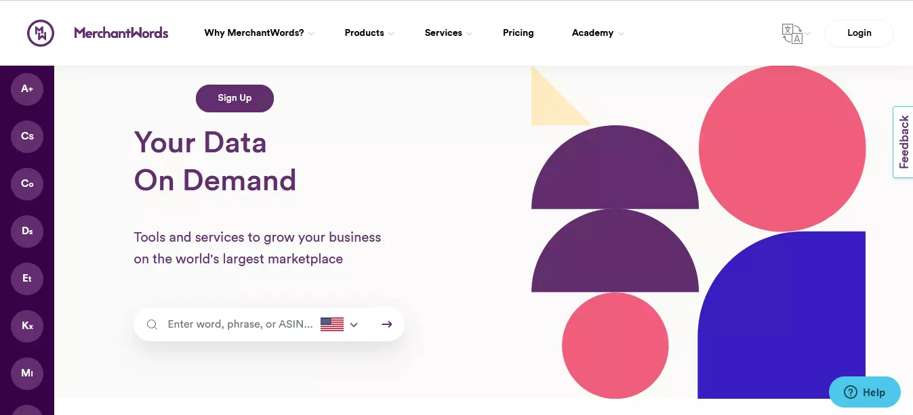
Task: Open the Academy menu
Action: pyautogui.click(x=593, y=32)
